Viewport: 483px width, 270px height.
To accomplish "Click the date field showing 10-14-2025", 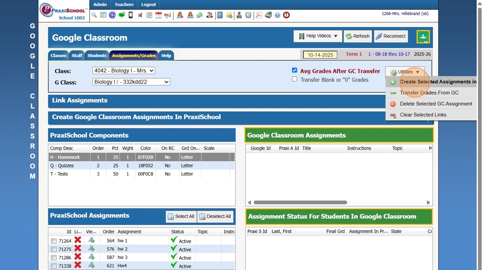I will click(320, 55).
